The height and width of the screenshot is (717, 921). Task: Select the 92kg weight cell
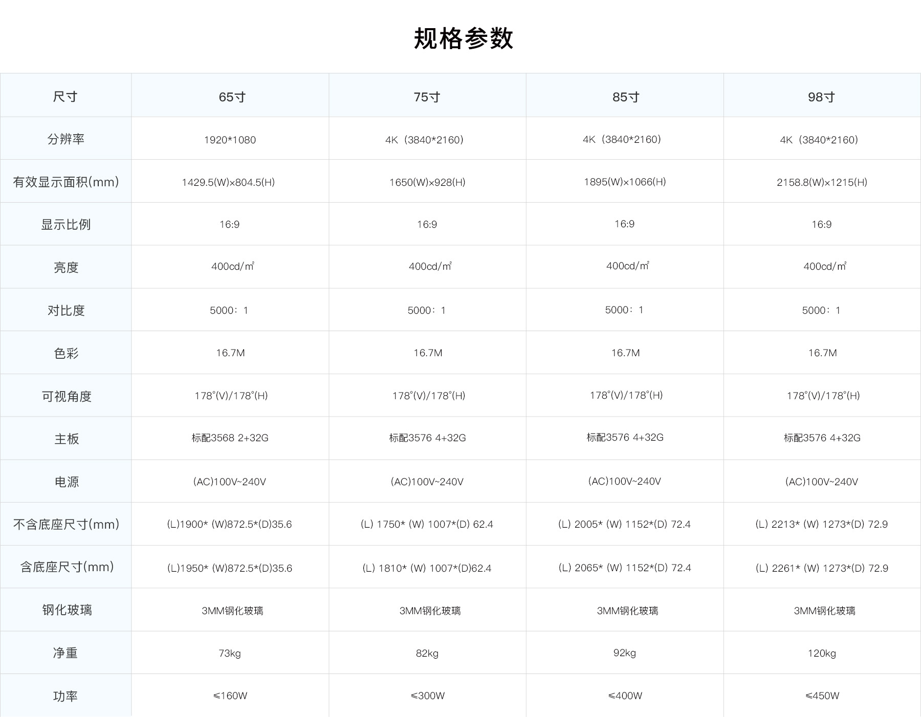pyautogui.click(x=625, y=653)
